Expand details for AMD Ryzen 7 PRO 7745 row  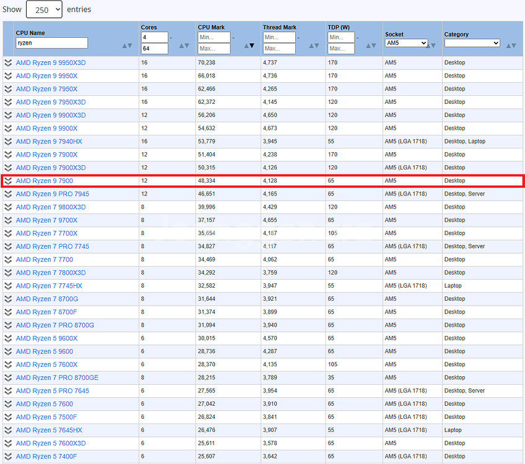tap(8, 247)
